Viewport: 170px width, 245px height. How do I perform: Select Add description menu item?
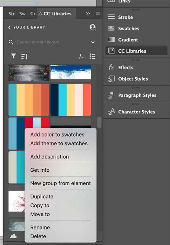coord(49,157)
